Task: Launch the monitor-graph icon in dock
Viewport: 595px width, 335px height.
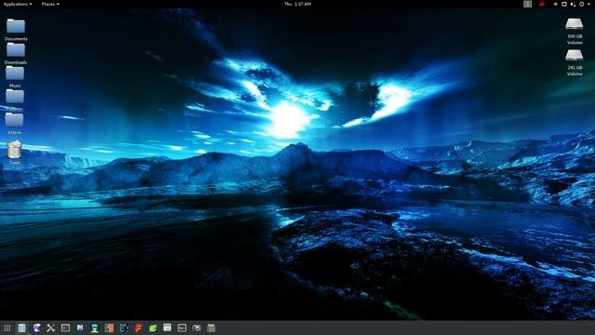Action: point(182,328)
